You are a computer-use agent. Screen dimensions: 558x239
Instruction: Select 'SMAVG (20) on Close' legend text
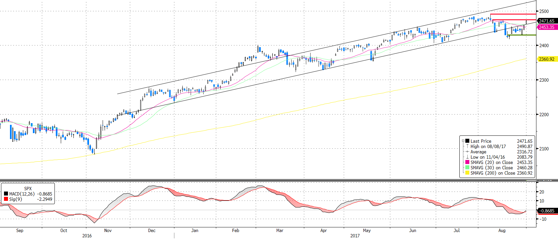click(x=492, y=162)
